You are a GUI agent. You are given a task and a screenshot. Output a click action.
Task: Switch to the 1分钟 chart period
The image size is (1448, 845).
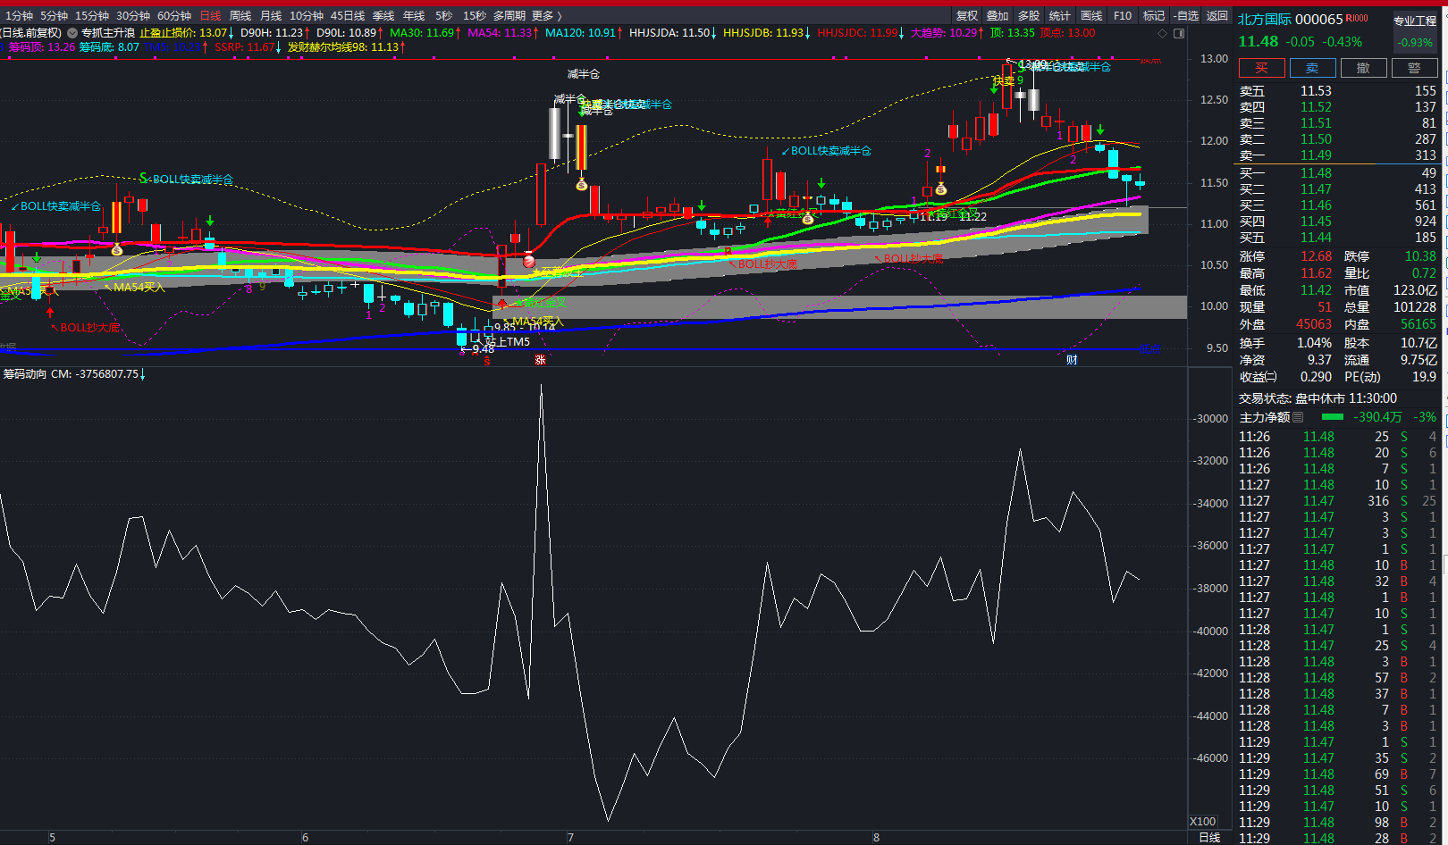tap(19, 16)
